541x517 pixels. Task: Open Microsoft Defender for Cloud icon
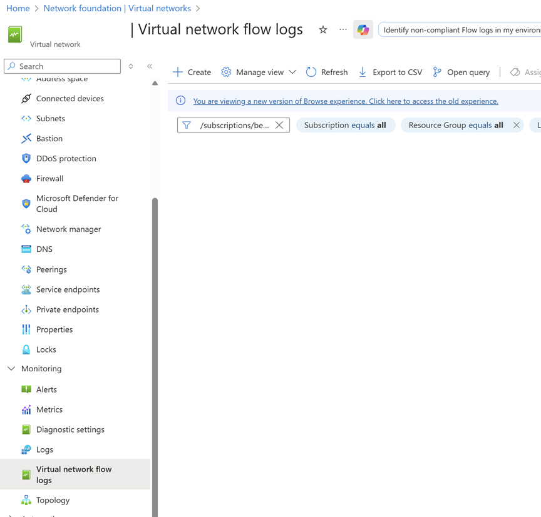[26, 204]
